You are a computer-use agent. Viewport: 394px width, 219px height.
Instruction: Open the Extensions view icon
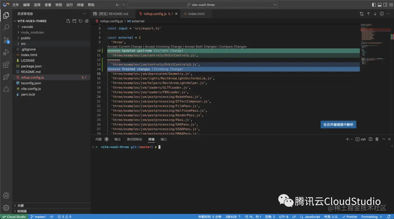(x=6, y=65)
